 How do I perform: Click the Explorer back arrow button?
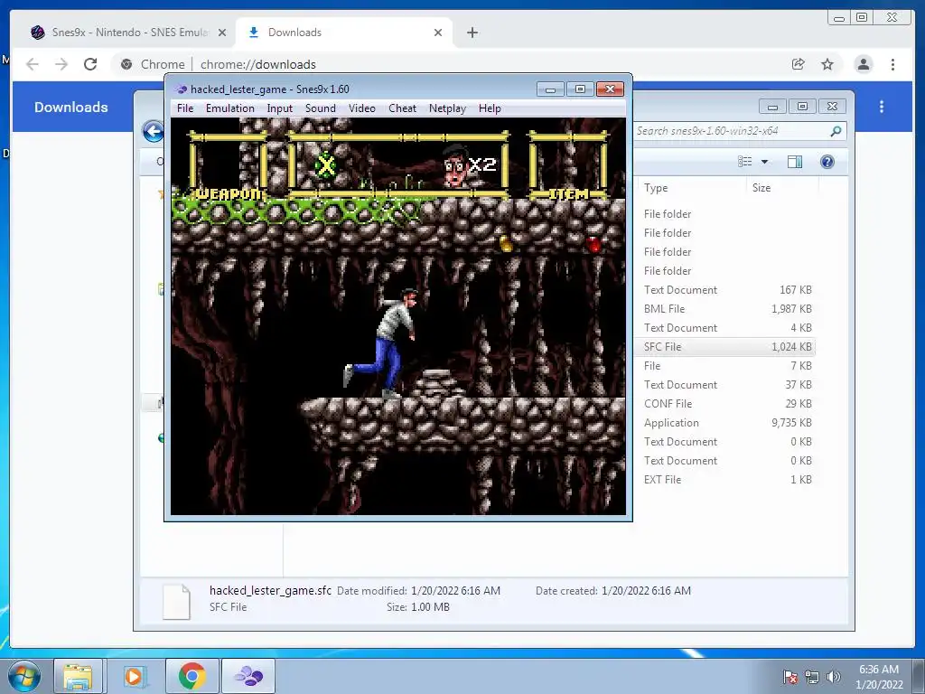click(154, 131)
